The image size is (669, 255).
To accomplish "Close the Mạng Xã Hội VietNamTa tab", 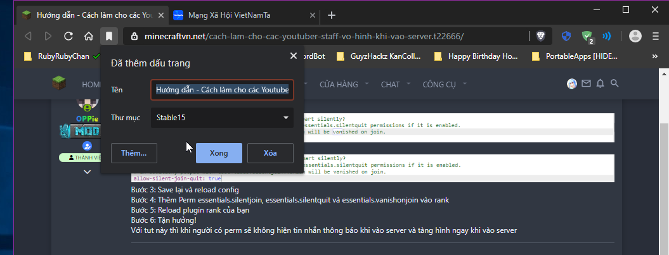I will 313,15.
